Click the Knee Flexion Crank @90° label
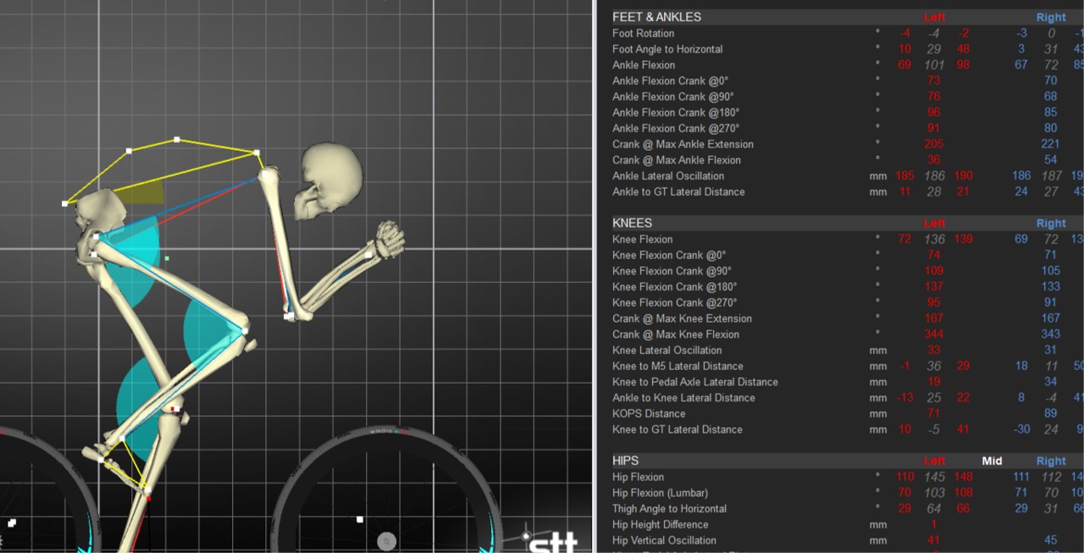This screenshot has width=1084, height=553. tap(672, 271)
